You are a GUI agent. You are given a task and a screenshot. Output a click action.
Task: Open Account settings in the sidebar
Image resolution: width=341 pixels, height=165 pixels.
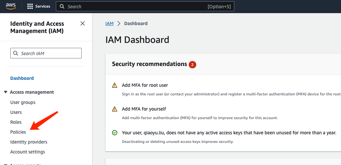click(x=28, y=152)
